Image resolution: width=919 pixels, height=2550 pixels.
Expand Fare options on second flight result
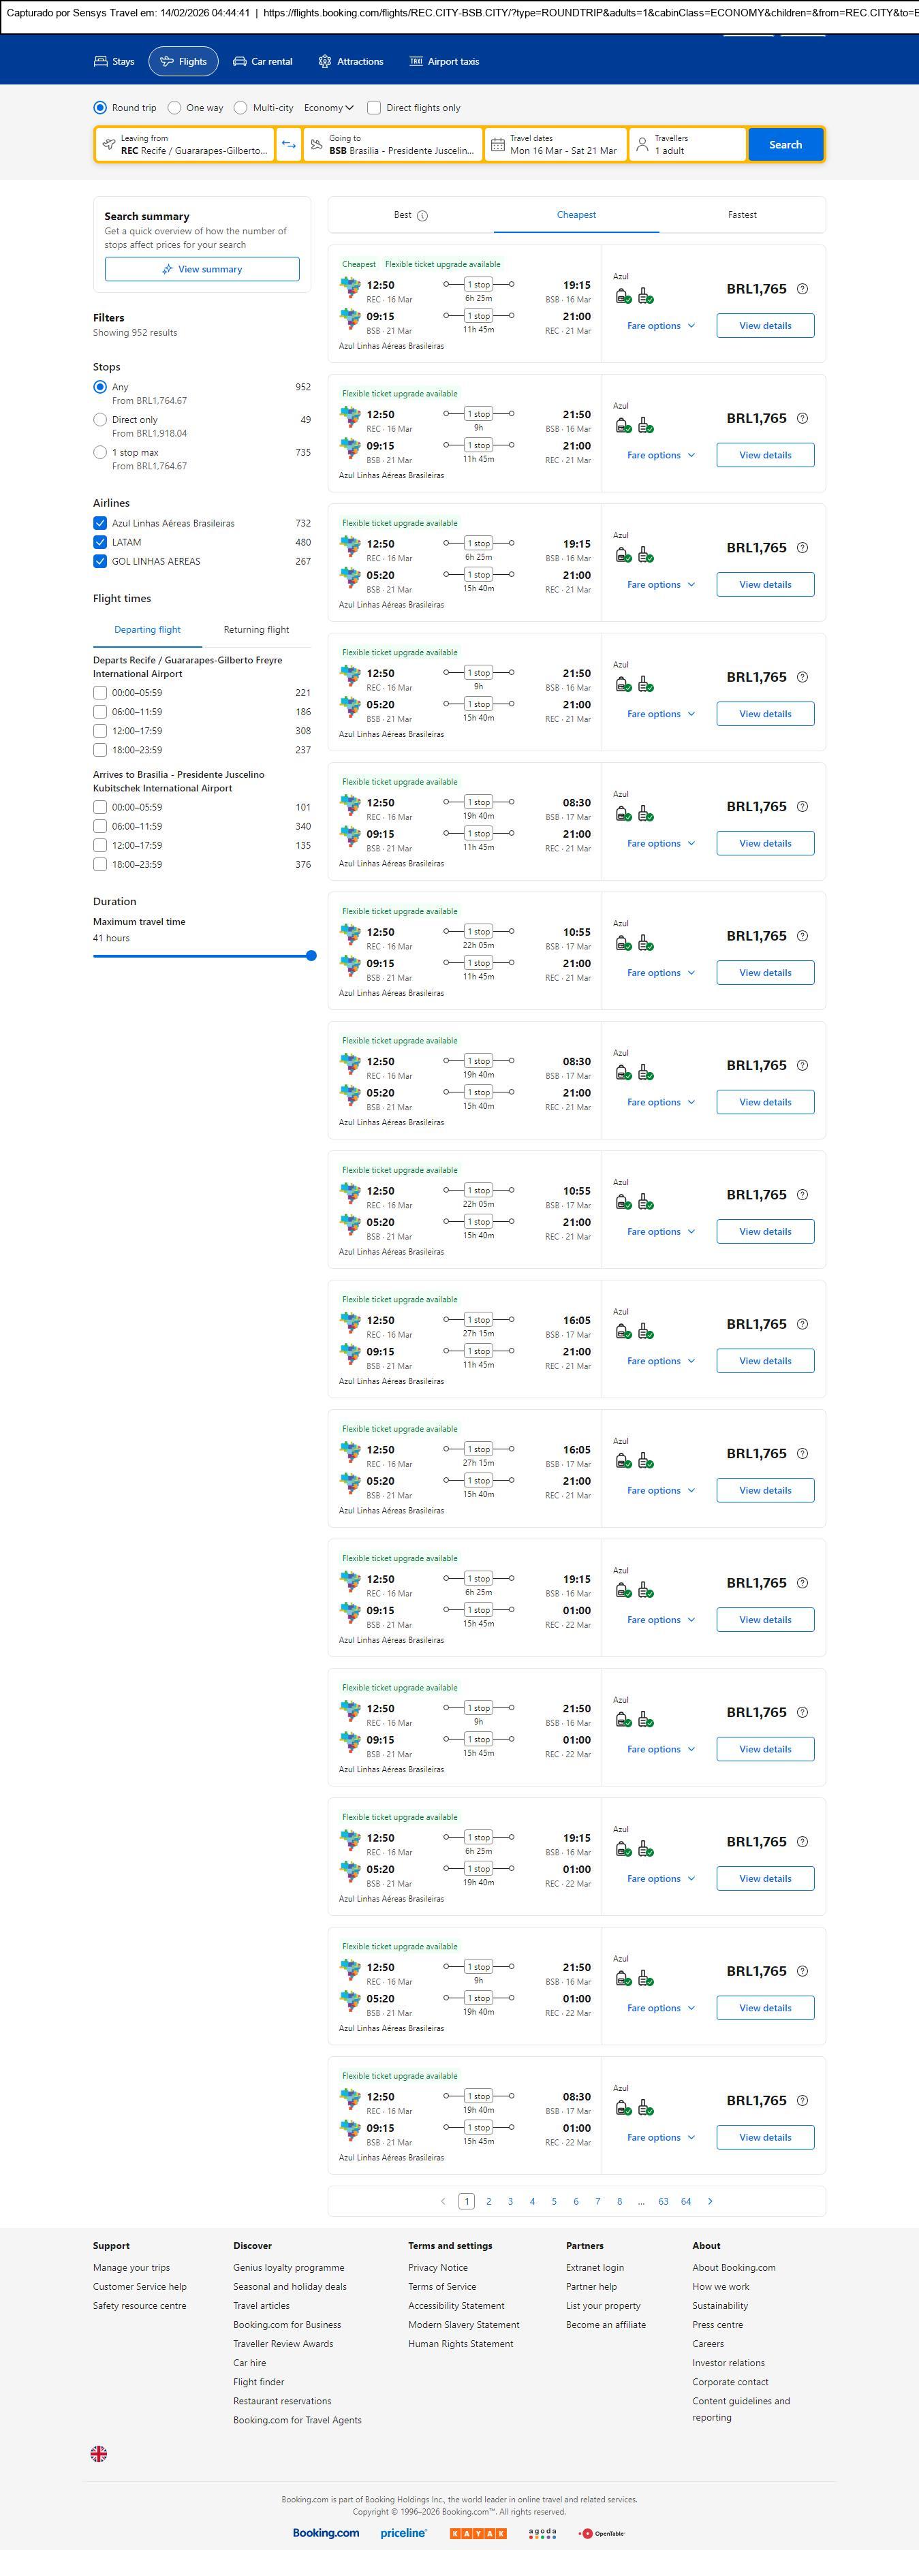click(661, 456)
